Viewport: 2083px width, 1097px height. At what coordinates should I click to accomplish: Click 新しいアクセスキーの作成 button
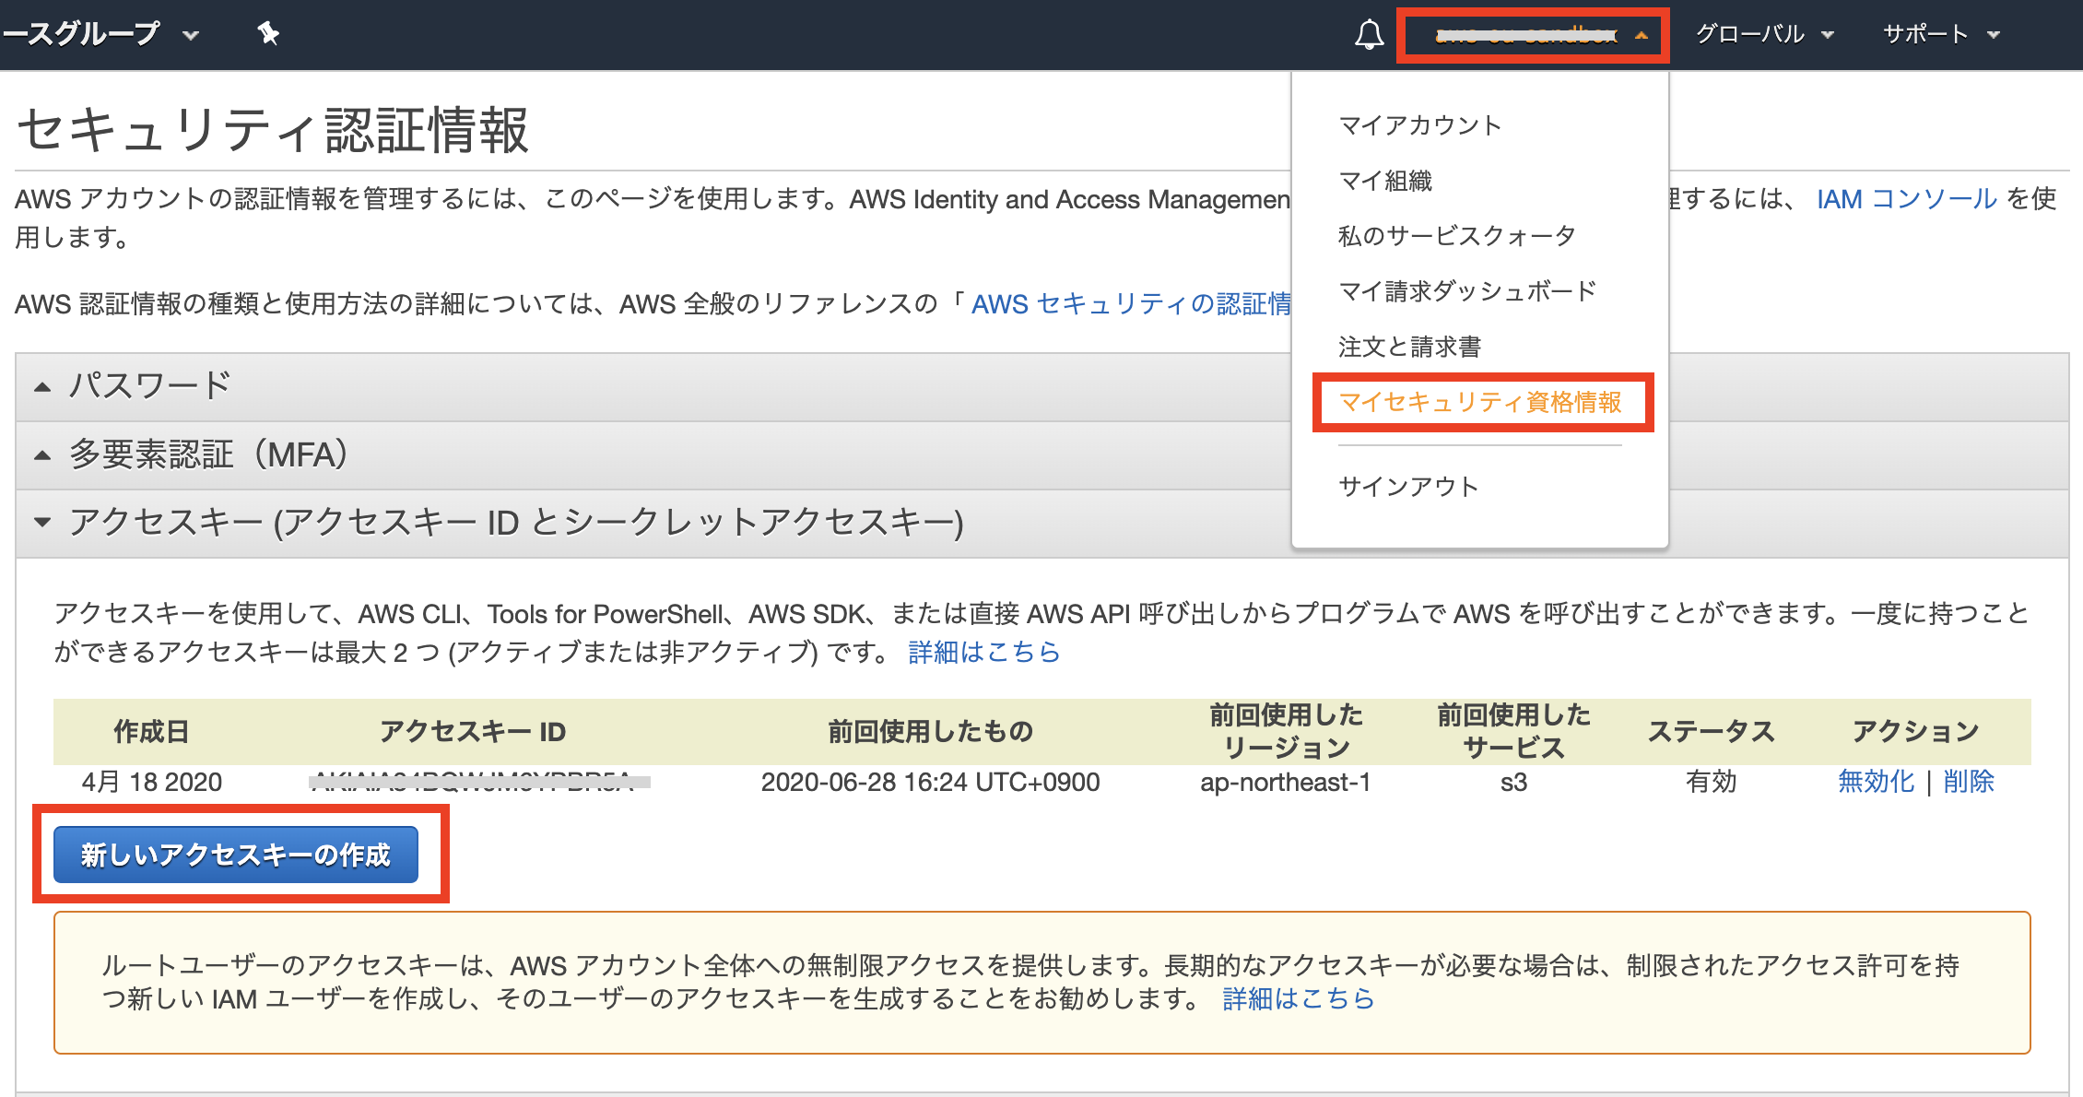click(235, 854)
